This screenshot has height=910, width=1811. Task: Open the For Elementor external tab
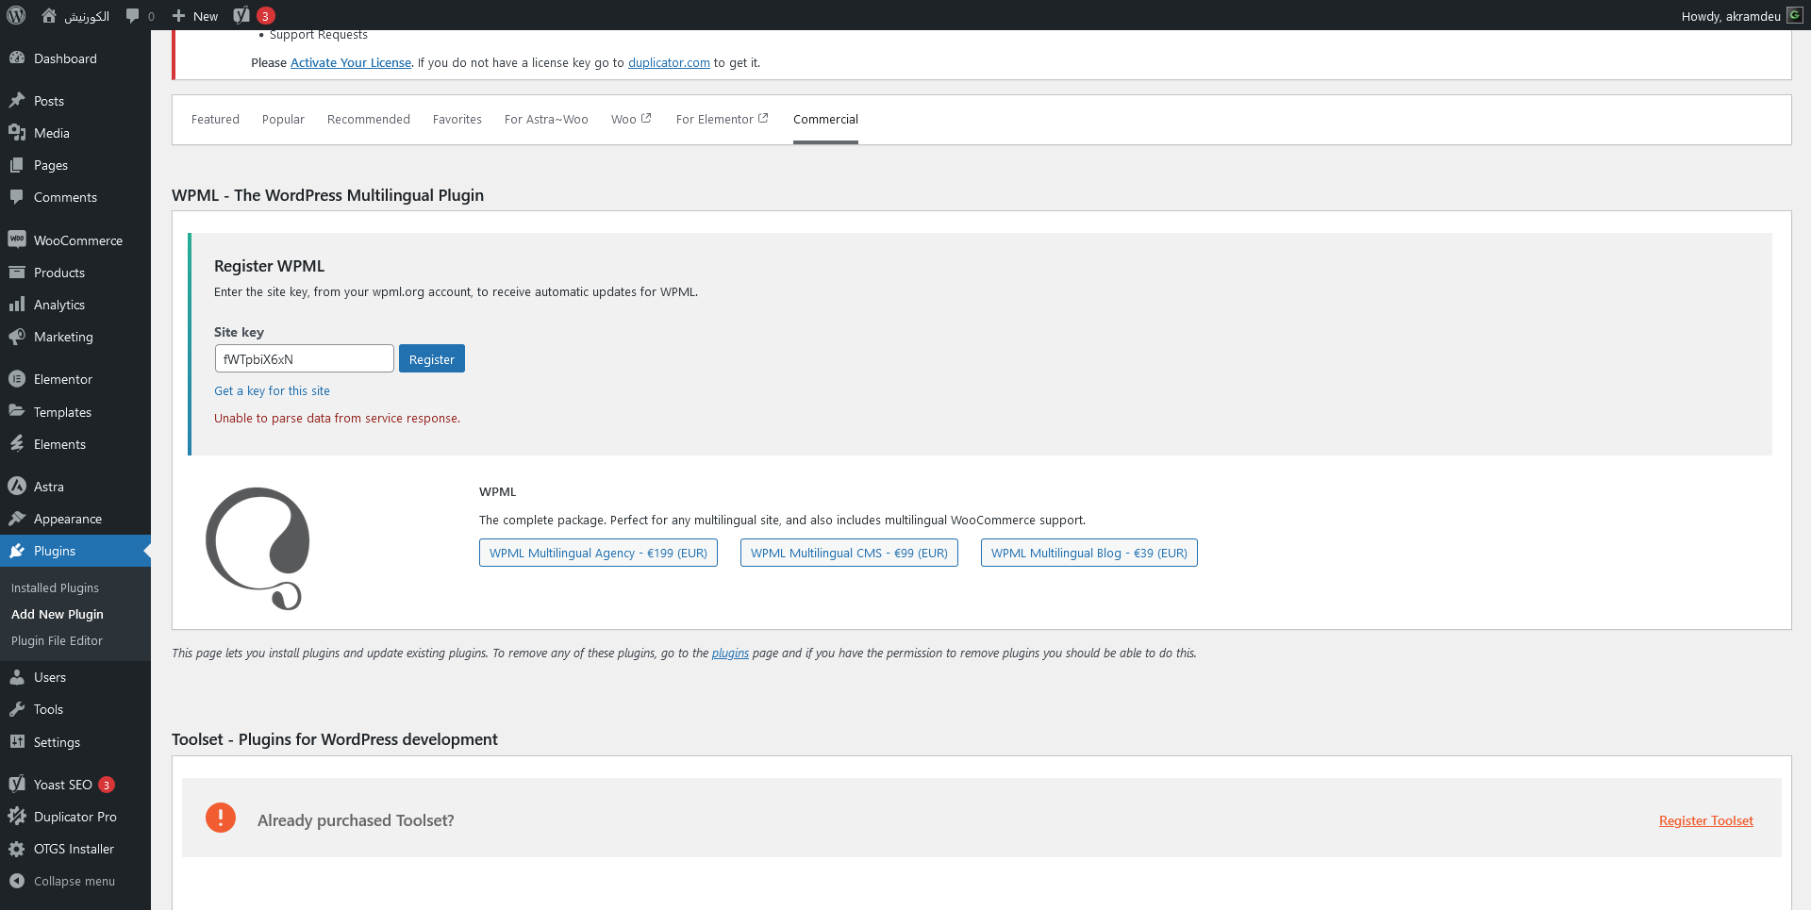click(723, 119)
